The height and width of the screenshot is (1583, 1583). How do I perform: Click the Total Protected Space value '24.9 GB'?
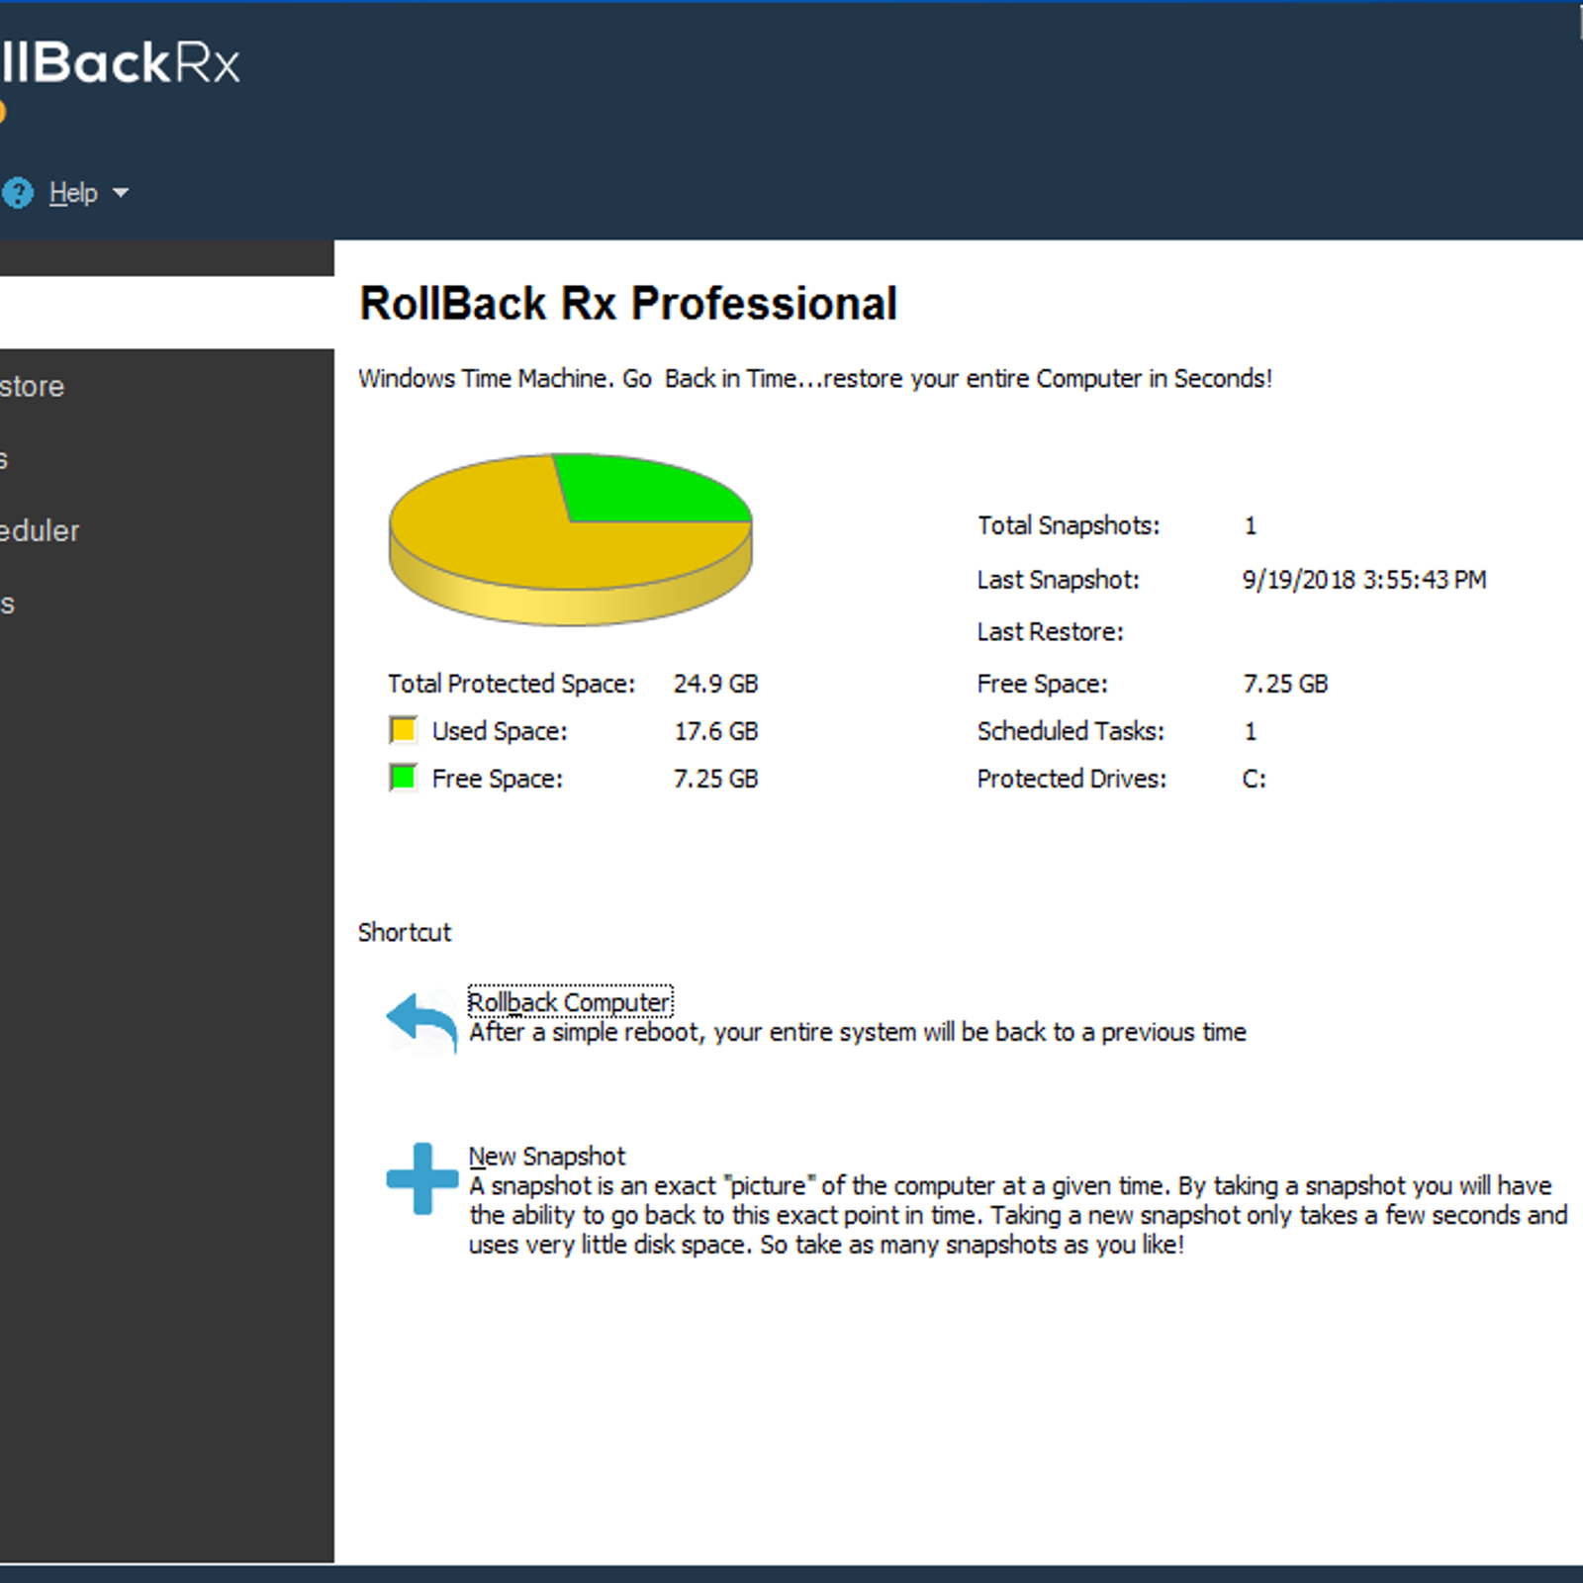click(x=716, y=684)
